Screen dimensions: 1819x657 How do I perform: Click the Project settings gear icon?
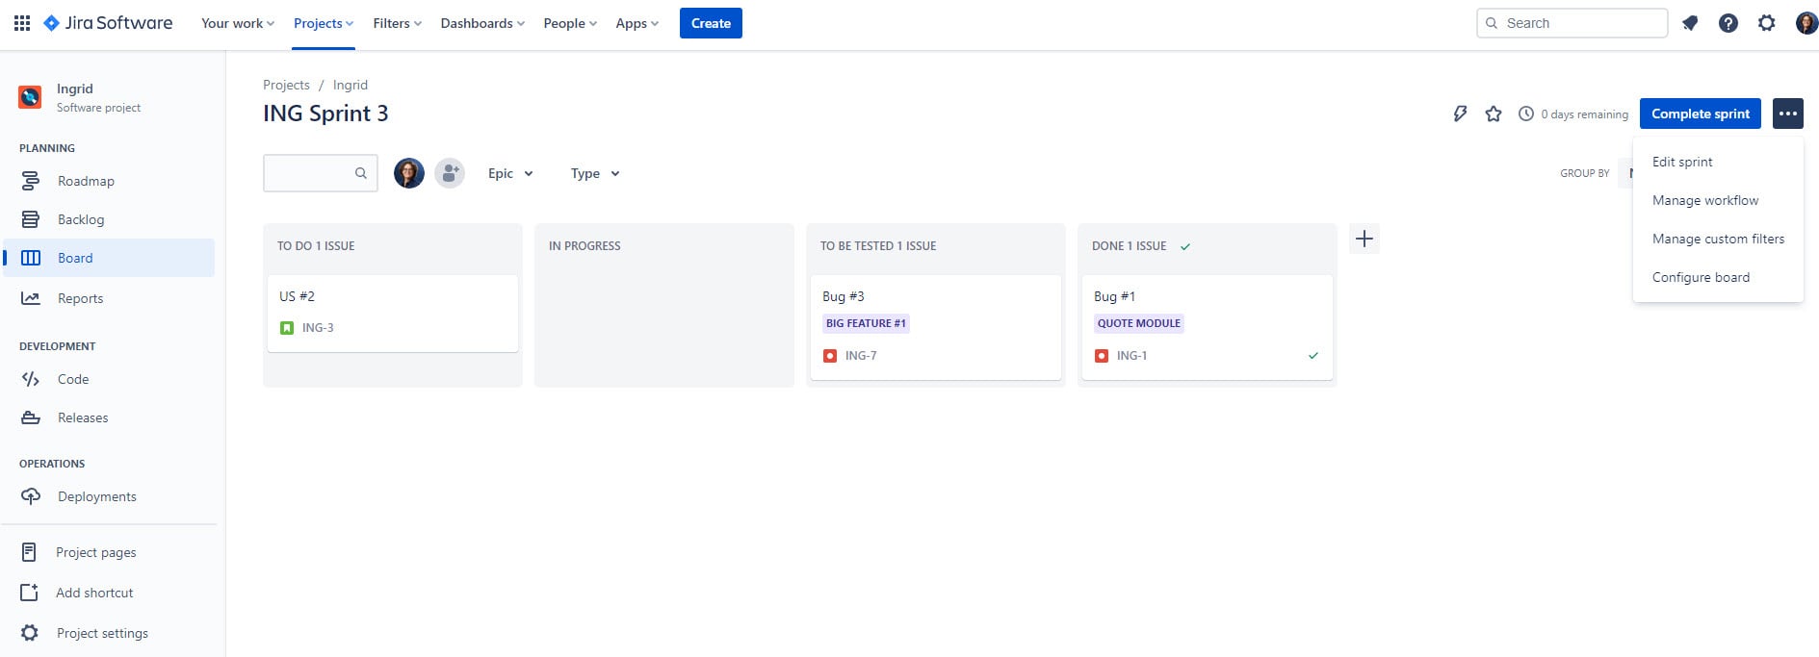(x=30, y=633)
